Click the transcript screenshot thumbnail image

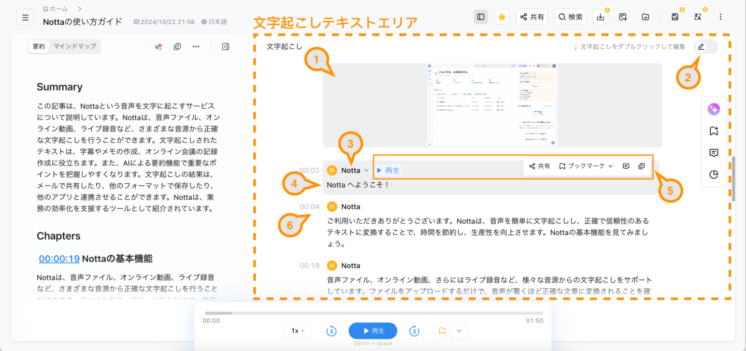[492, 106]
